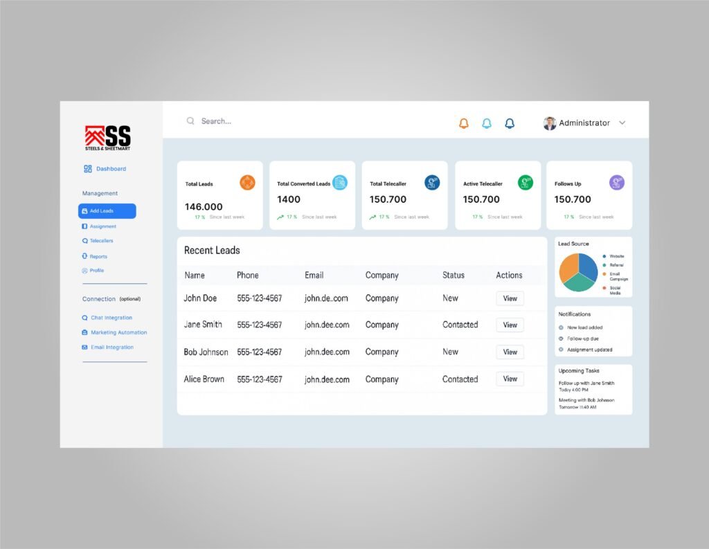View John Doe's lead details
This screenshot has height=549, width=709.
[510, 298]
